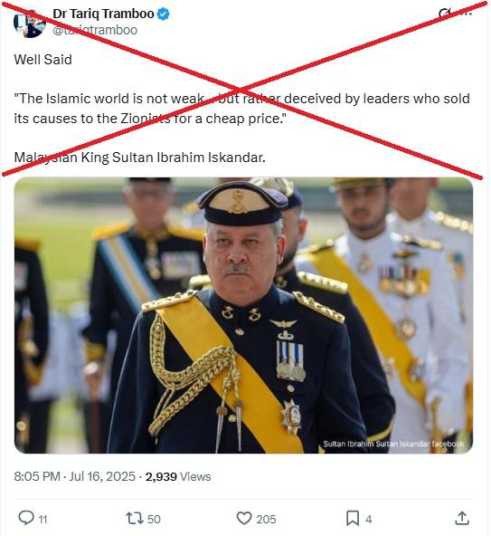The width and height of the screenshot is (491, 536).
Task: Open the Jul 16, 2025 date link
Action: (102, 476)
